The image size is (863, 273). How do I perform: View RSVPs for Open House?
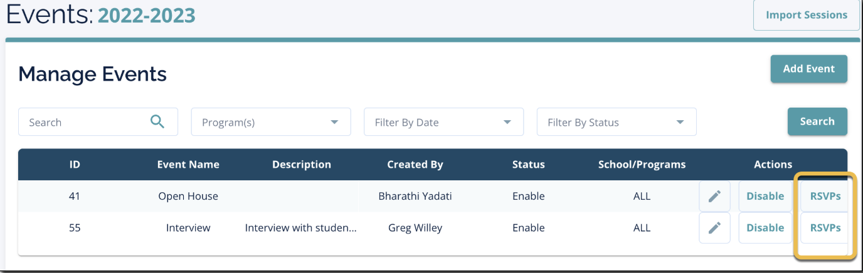tap(825, 196)
